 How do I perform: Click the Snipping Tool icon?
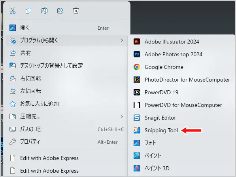click(x=137, y=130)
